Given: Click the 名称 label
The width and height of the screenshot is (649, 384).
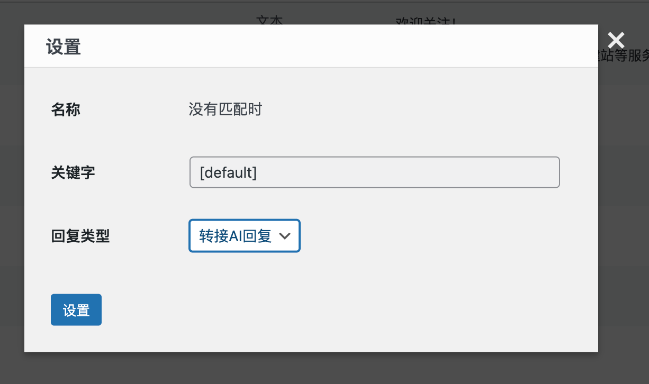Looking at the screenshot, I should [65, 109].
